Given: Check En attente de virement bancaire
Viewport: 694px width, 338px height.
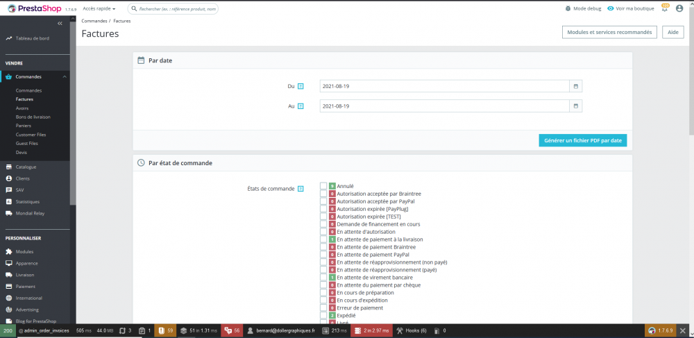Looking at the screenshot, I should (323, 278).
